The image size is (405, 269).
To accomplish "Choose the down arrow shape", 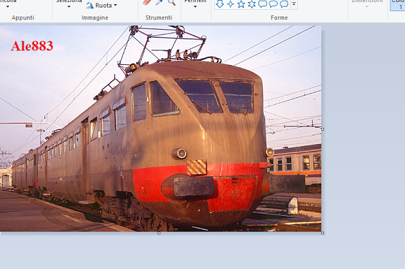I will pyautogui.click(x=220, y=3).
